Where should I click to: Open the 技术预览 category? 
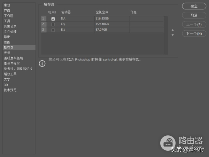(x=19, y=90)
